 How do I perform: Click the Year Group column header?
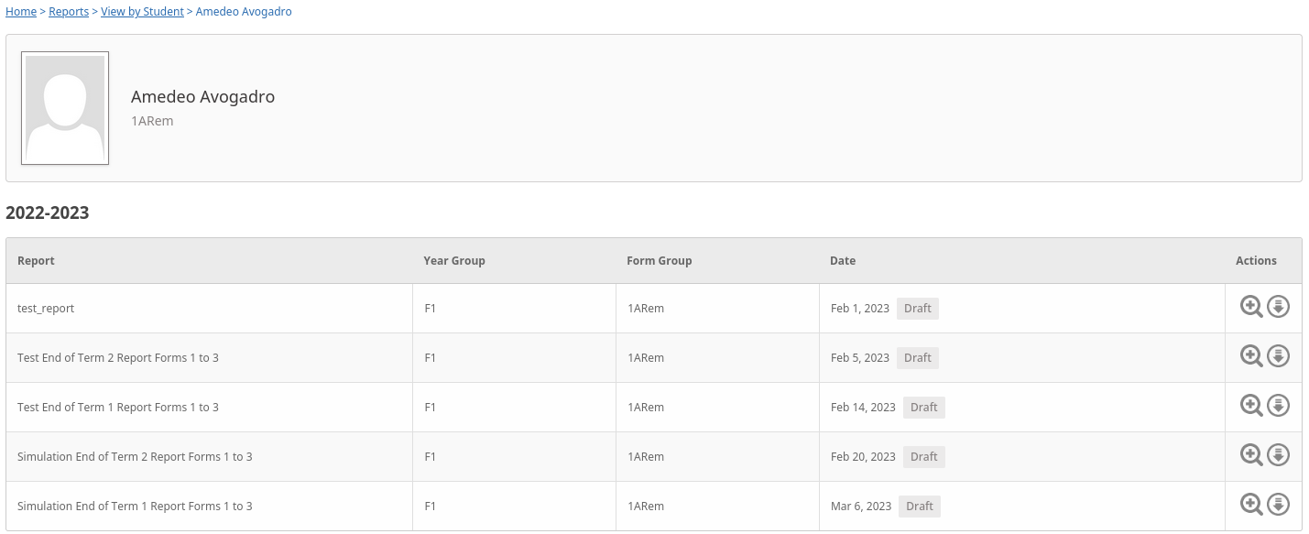(453, 261)
